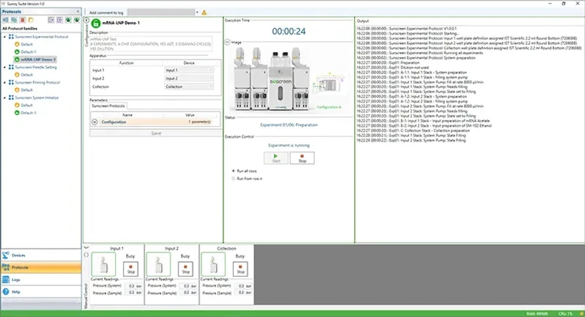Collapse the Protocols panel with double-arrow icon

(77, 12)
